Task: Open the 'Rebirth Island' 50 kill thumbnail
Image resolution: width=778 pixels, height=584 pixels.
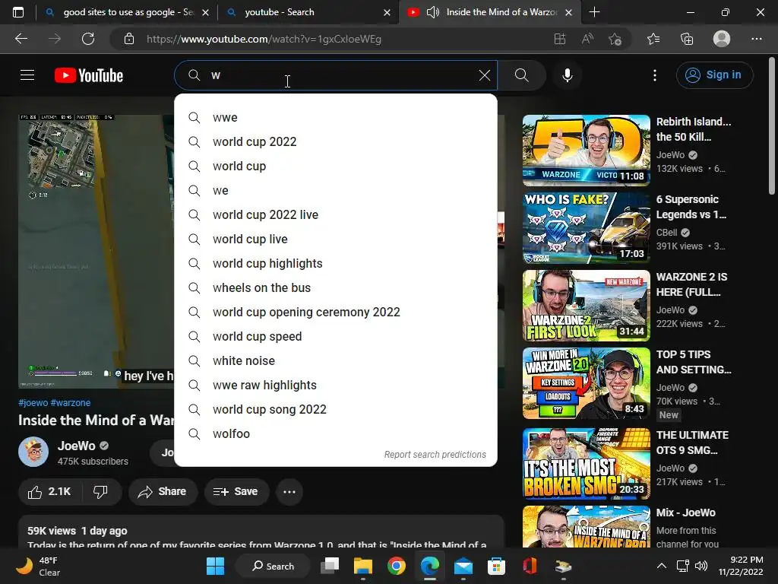Action: [x=586, y=151]
